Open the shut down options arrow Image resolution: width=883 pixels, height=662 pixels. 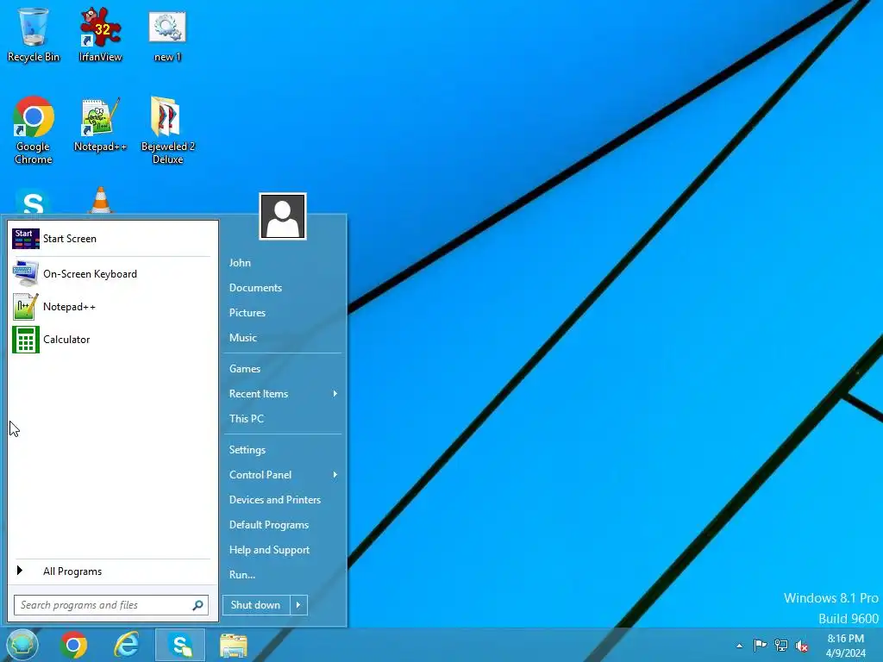(x=298, y=605)
